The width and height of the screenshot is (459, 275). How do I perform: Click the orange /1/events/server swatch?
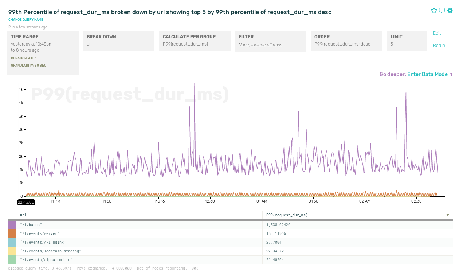[12, 233]
